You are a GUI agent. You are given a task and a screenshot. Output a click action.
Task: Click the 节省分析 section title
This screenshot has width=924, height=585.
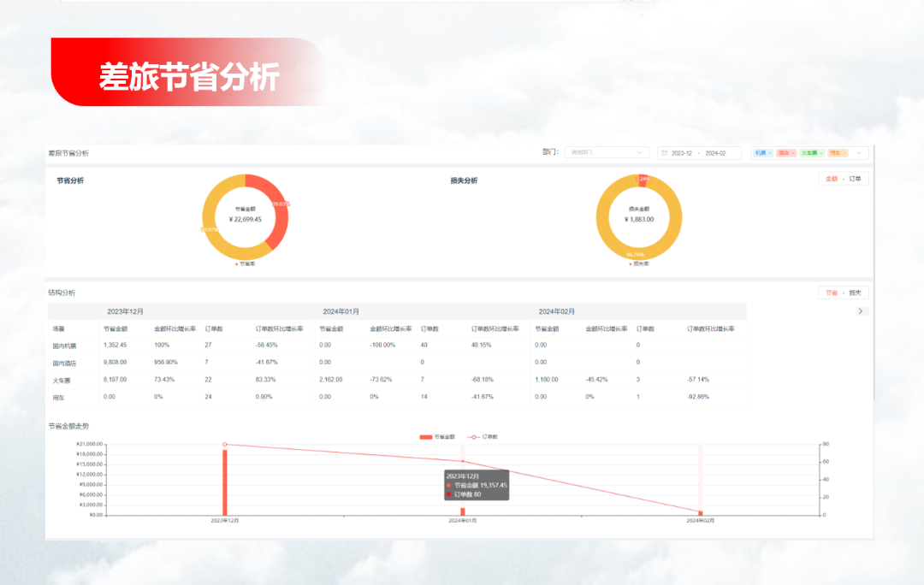(x=70, y=180)
